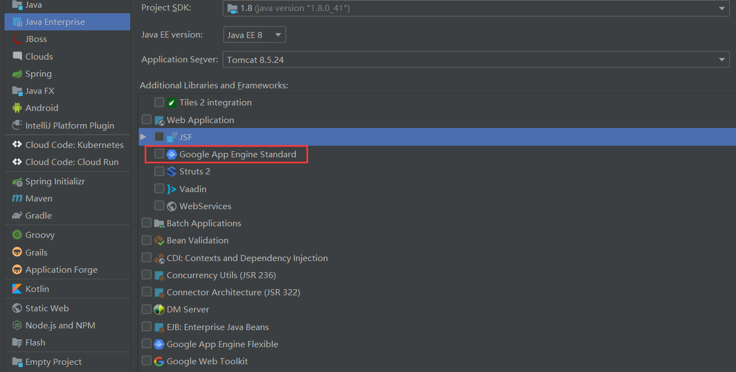The height and width of the screenshot is (372, 736).
Task: Click the Java Enterprise icon in sidebar
Action: (17, 22)
